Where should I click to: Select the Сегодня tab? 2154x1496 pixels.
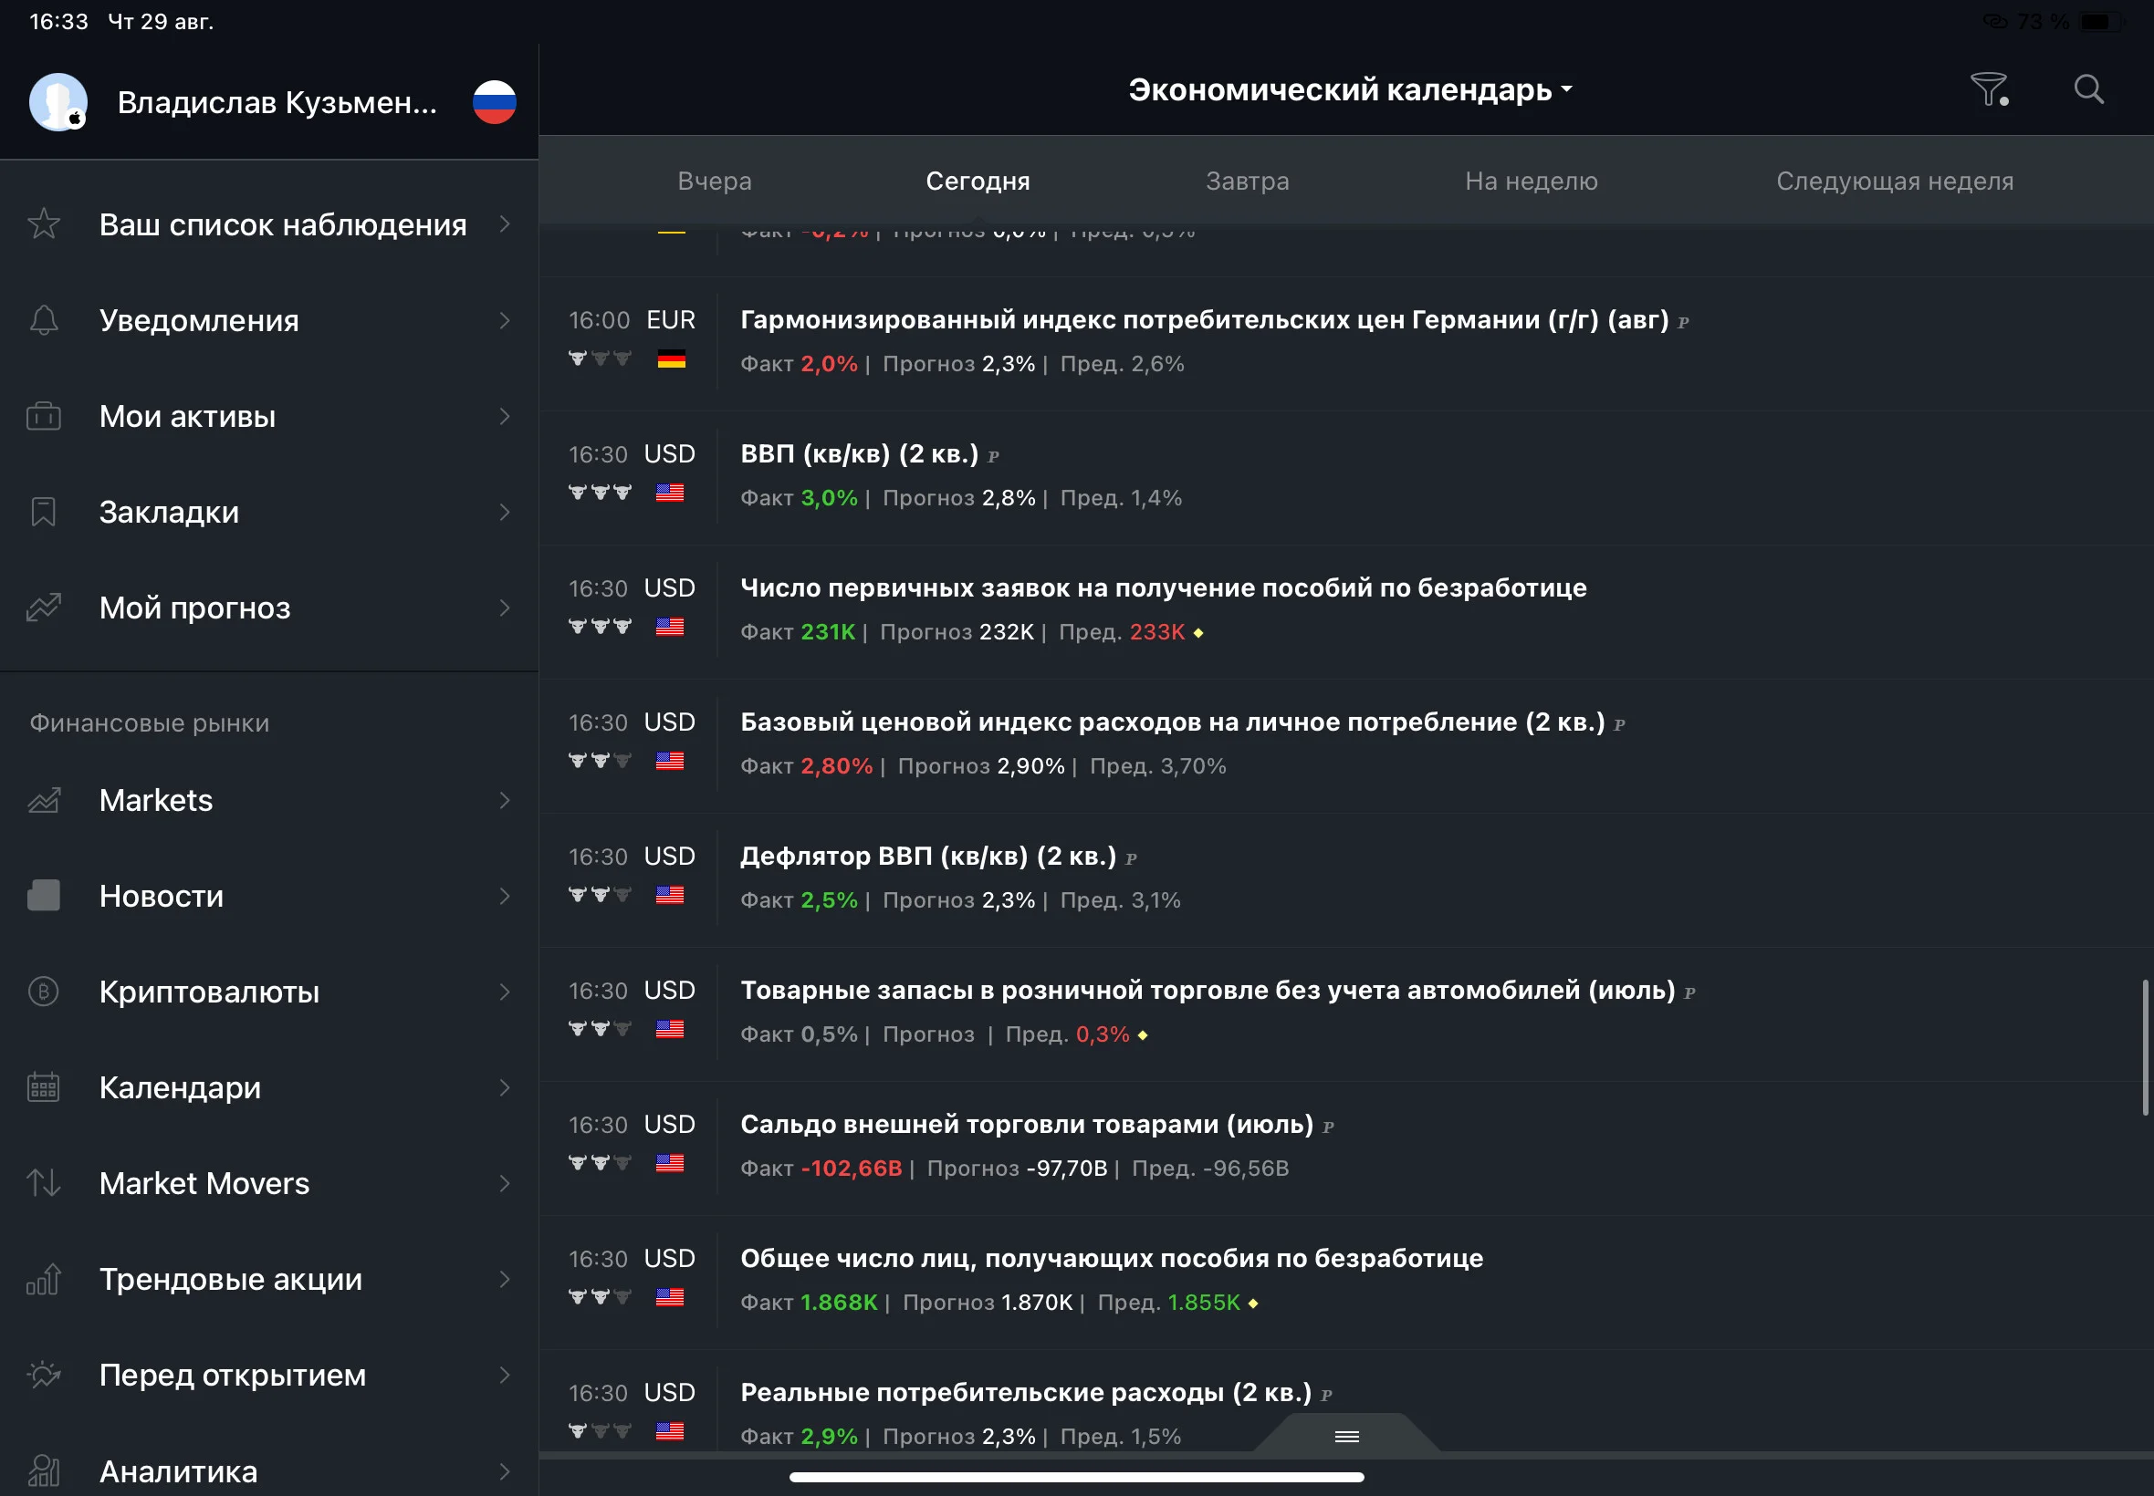(x=978, y=181)
